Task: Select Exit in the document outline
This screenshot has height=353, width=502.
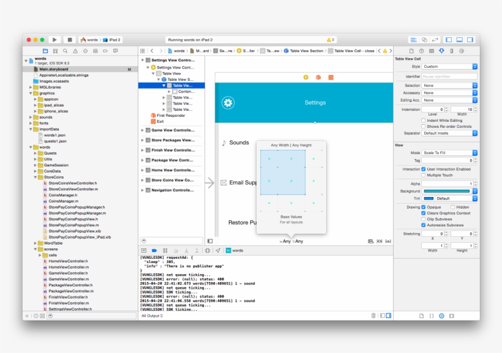Action: point(160,121)
